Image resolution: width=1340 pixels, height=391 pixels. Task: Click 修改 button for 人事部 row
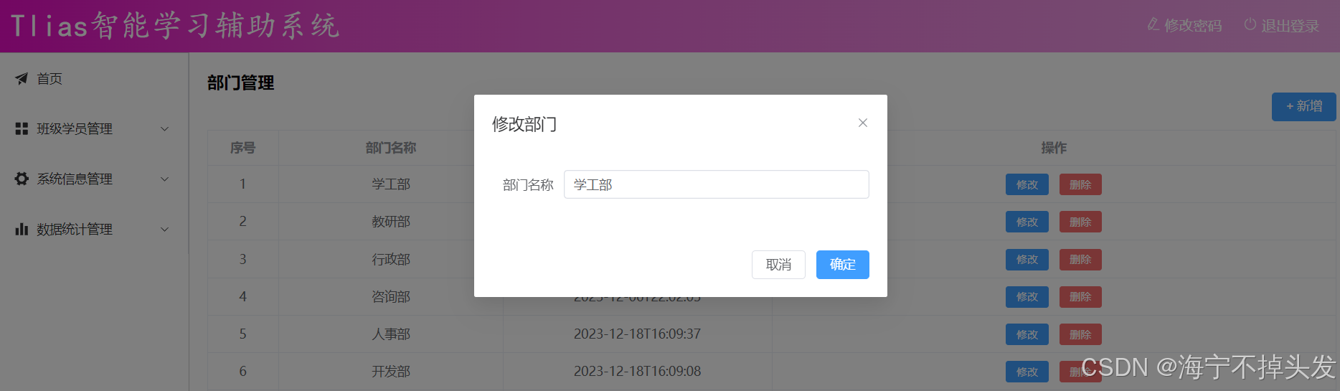(x=1027, y=334)
